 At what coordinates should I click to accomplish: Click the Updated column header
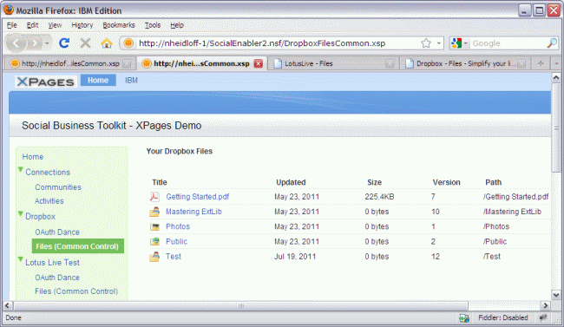(291, 182)
